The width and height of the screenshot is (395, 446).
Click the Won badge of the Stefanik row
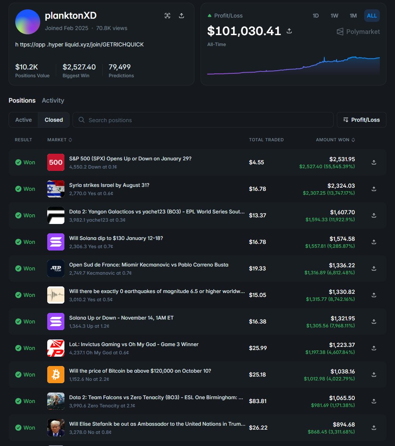click(x=25, y=428)
